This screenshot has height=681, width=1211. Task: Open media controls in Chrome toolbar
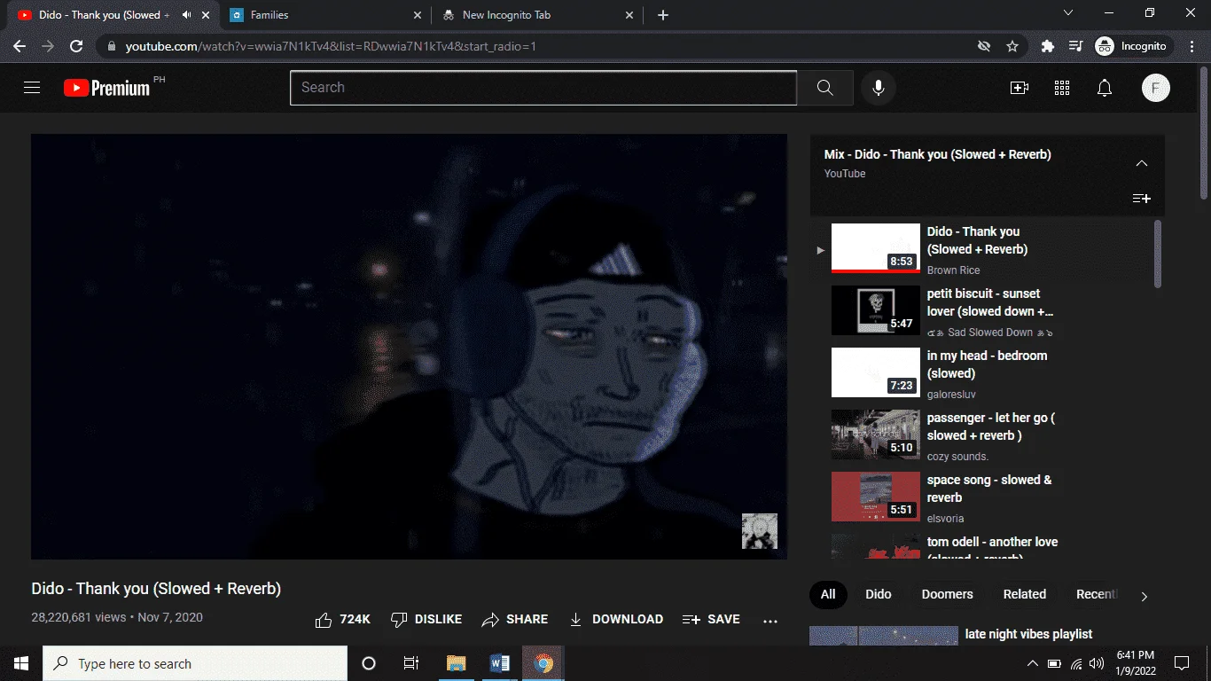[x=1076, y=46]
